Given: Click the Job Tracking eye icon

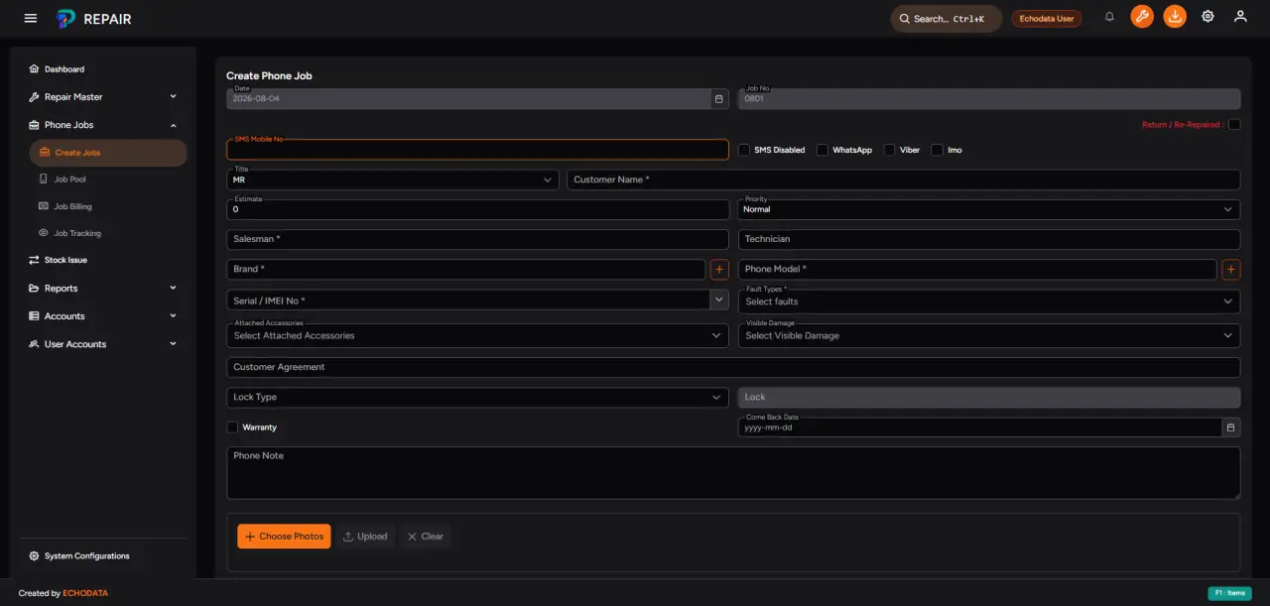Looking at the screenshot, I should (x=44, y=233).
